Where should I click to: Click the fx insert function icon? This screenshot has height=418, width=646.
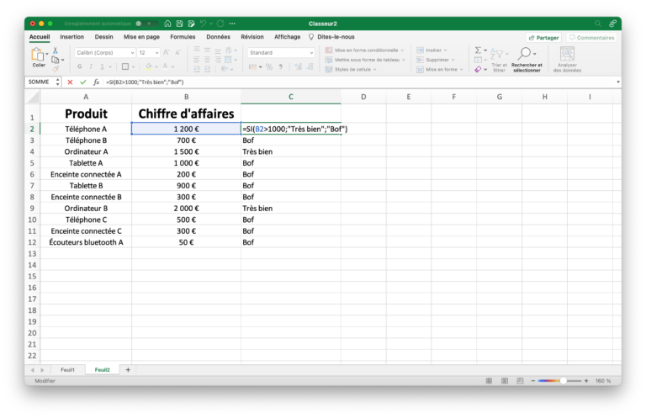[96, 82]
